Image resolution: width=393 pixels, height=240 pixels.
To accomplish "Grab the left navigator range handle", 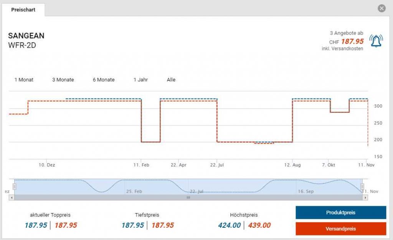I will (14, 187).
